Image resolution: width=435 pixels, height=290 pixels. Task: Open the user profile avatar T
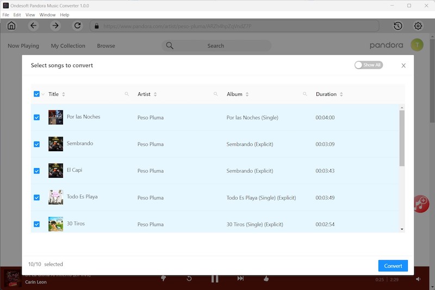click(417, 45)
